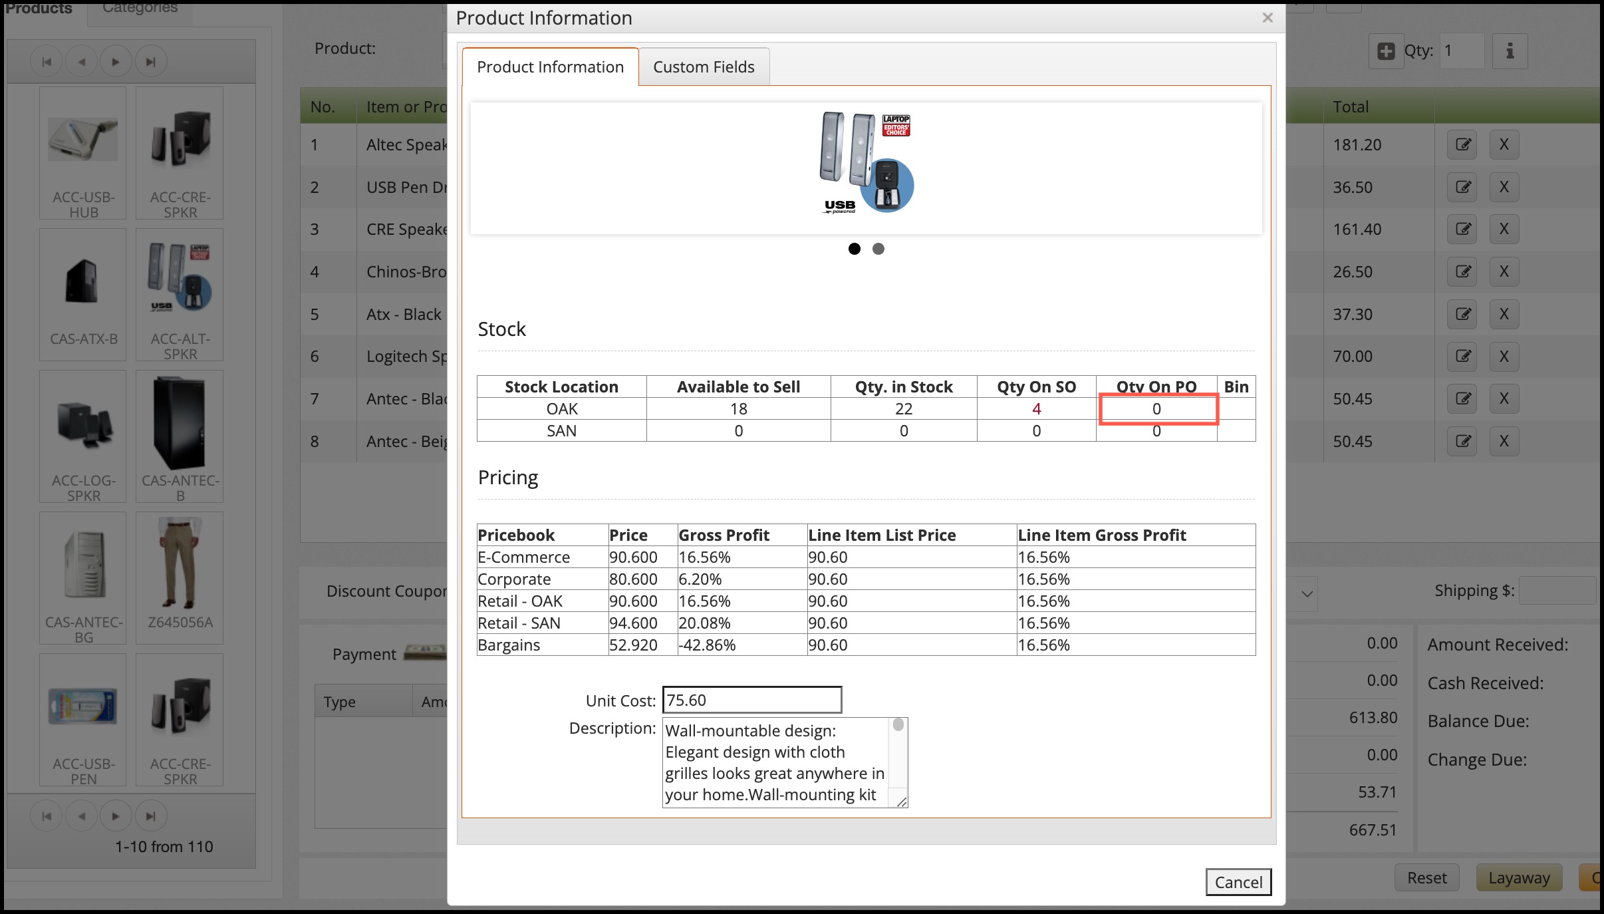The image size is (1604, 914).
Task: Click the Cancel button in dialog
Action: [x=1238, y=882]
